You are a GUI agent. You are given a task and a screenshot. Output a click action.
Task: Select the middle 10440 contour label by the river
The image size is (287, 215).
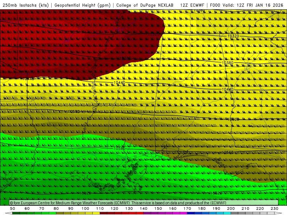coord(119,83)
